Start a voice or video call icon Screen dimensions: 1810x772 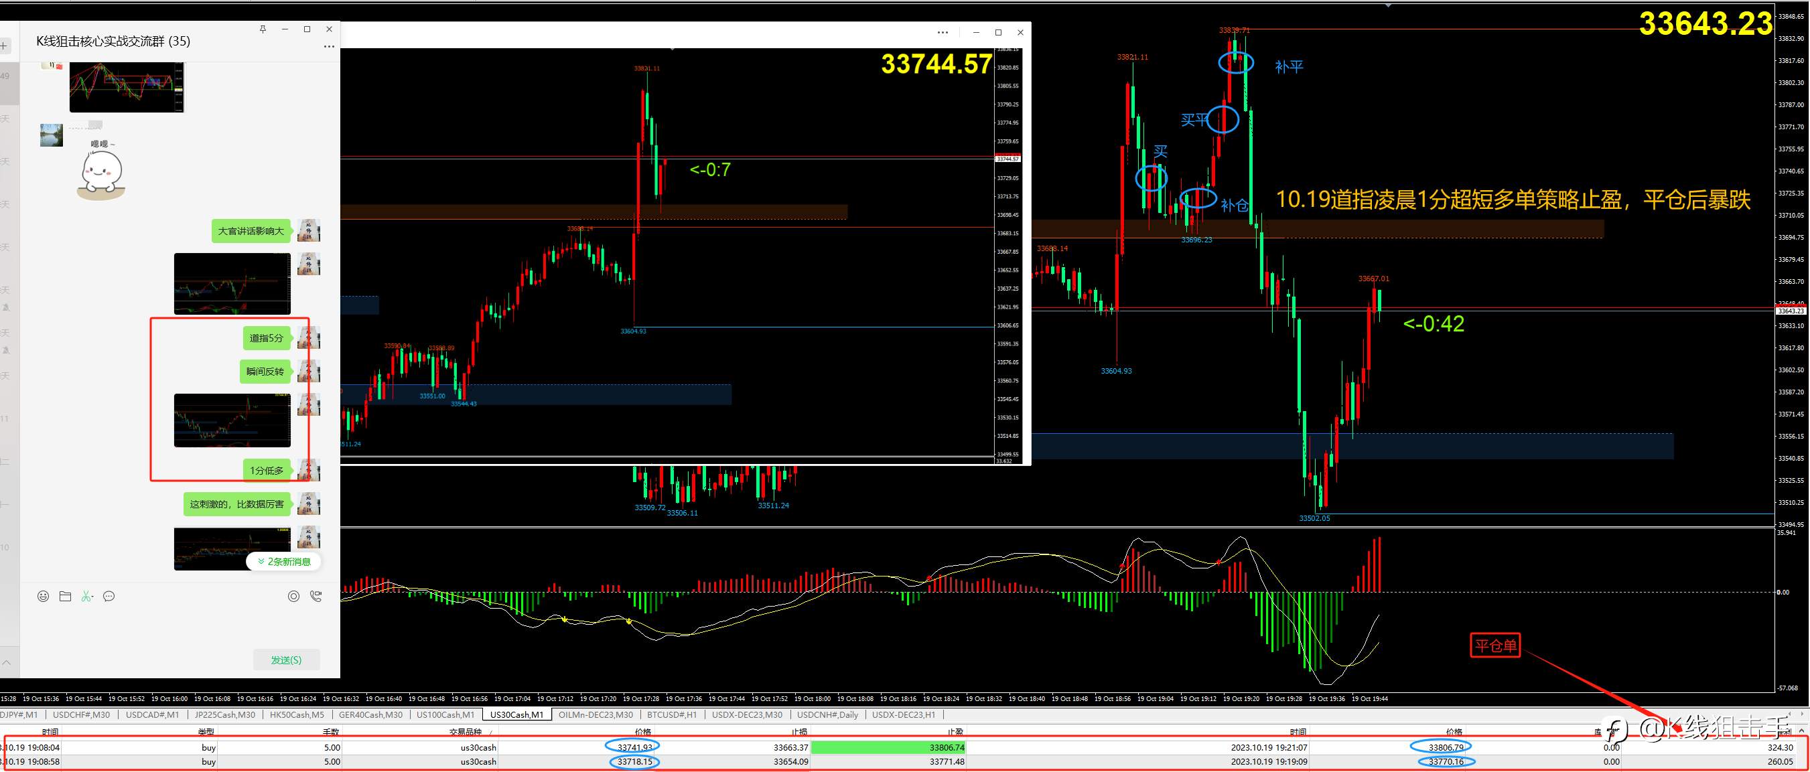[x=316, y=597]
